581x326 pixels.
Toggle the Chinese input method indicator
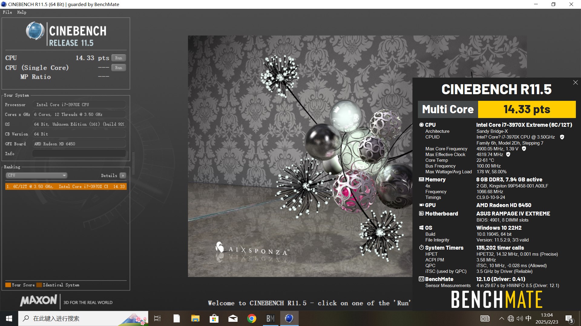[x=529, y=318]
